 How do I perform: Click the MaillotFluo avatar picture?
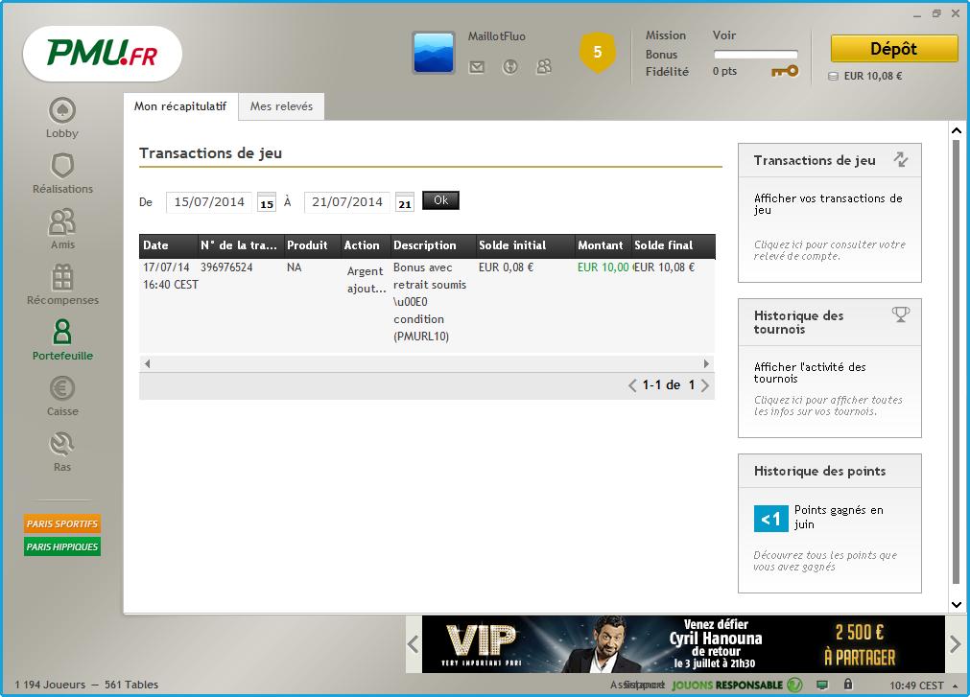click(434, 53)
